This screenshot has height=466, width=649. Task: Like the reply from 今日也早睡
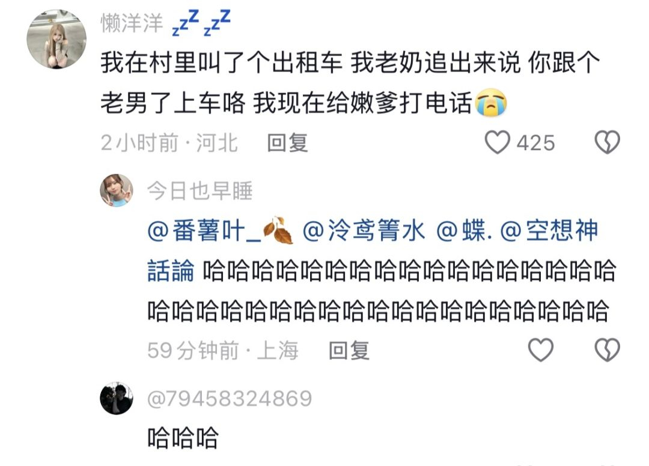coord(541,350)
